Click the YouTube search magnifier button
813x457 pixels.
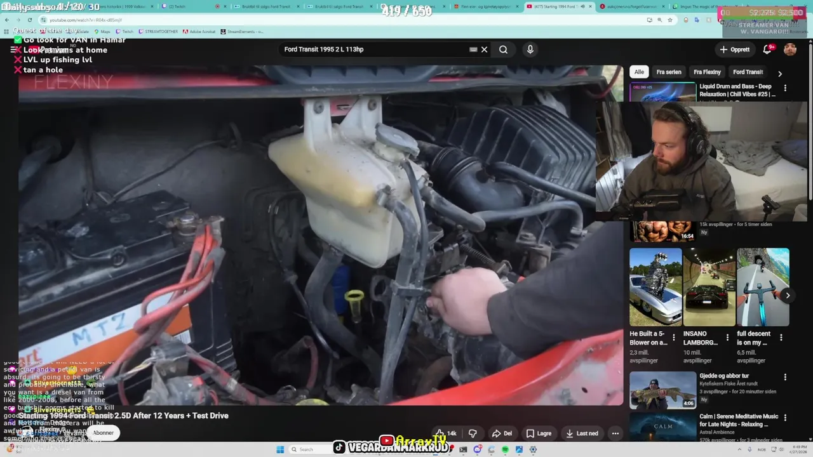pos(503,50)
